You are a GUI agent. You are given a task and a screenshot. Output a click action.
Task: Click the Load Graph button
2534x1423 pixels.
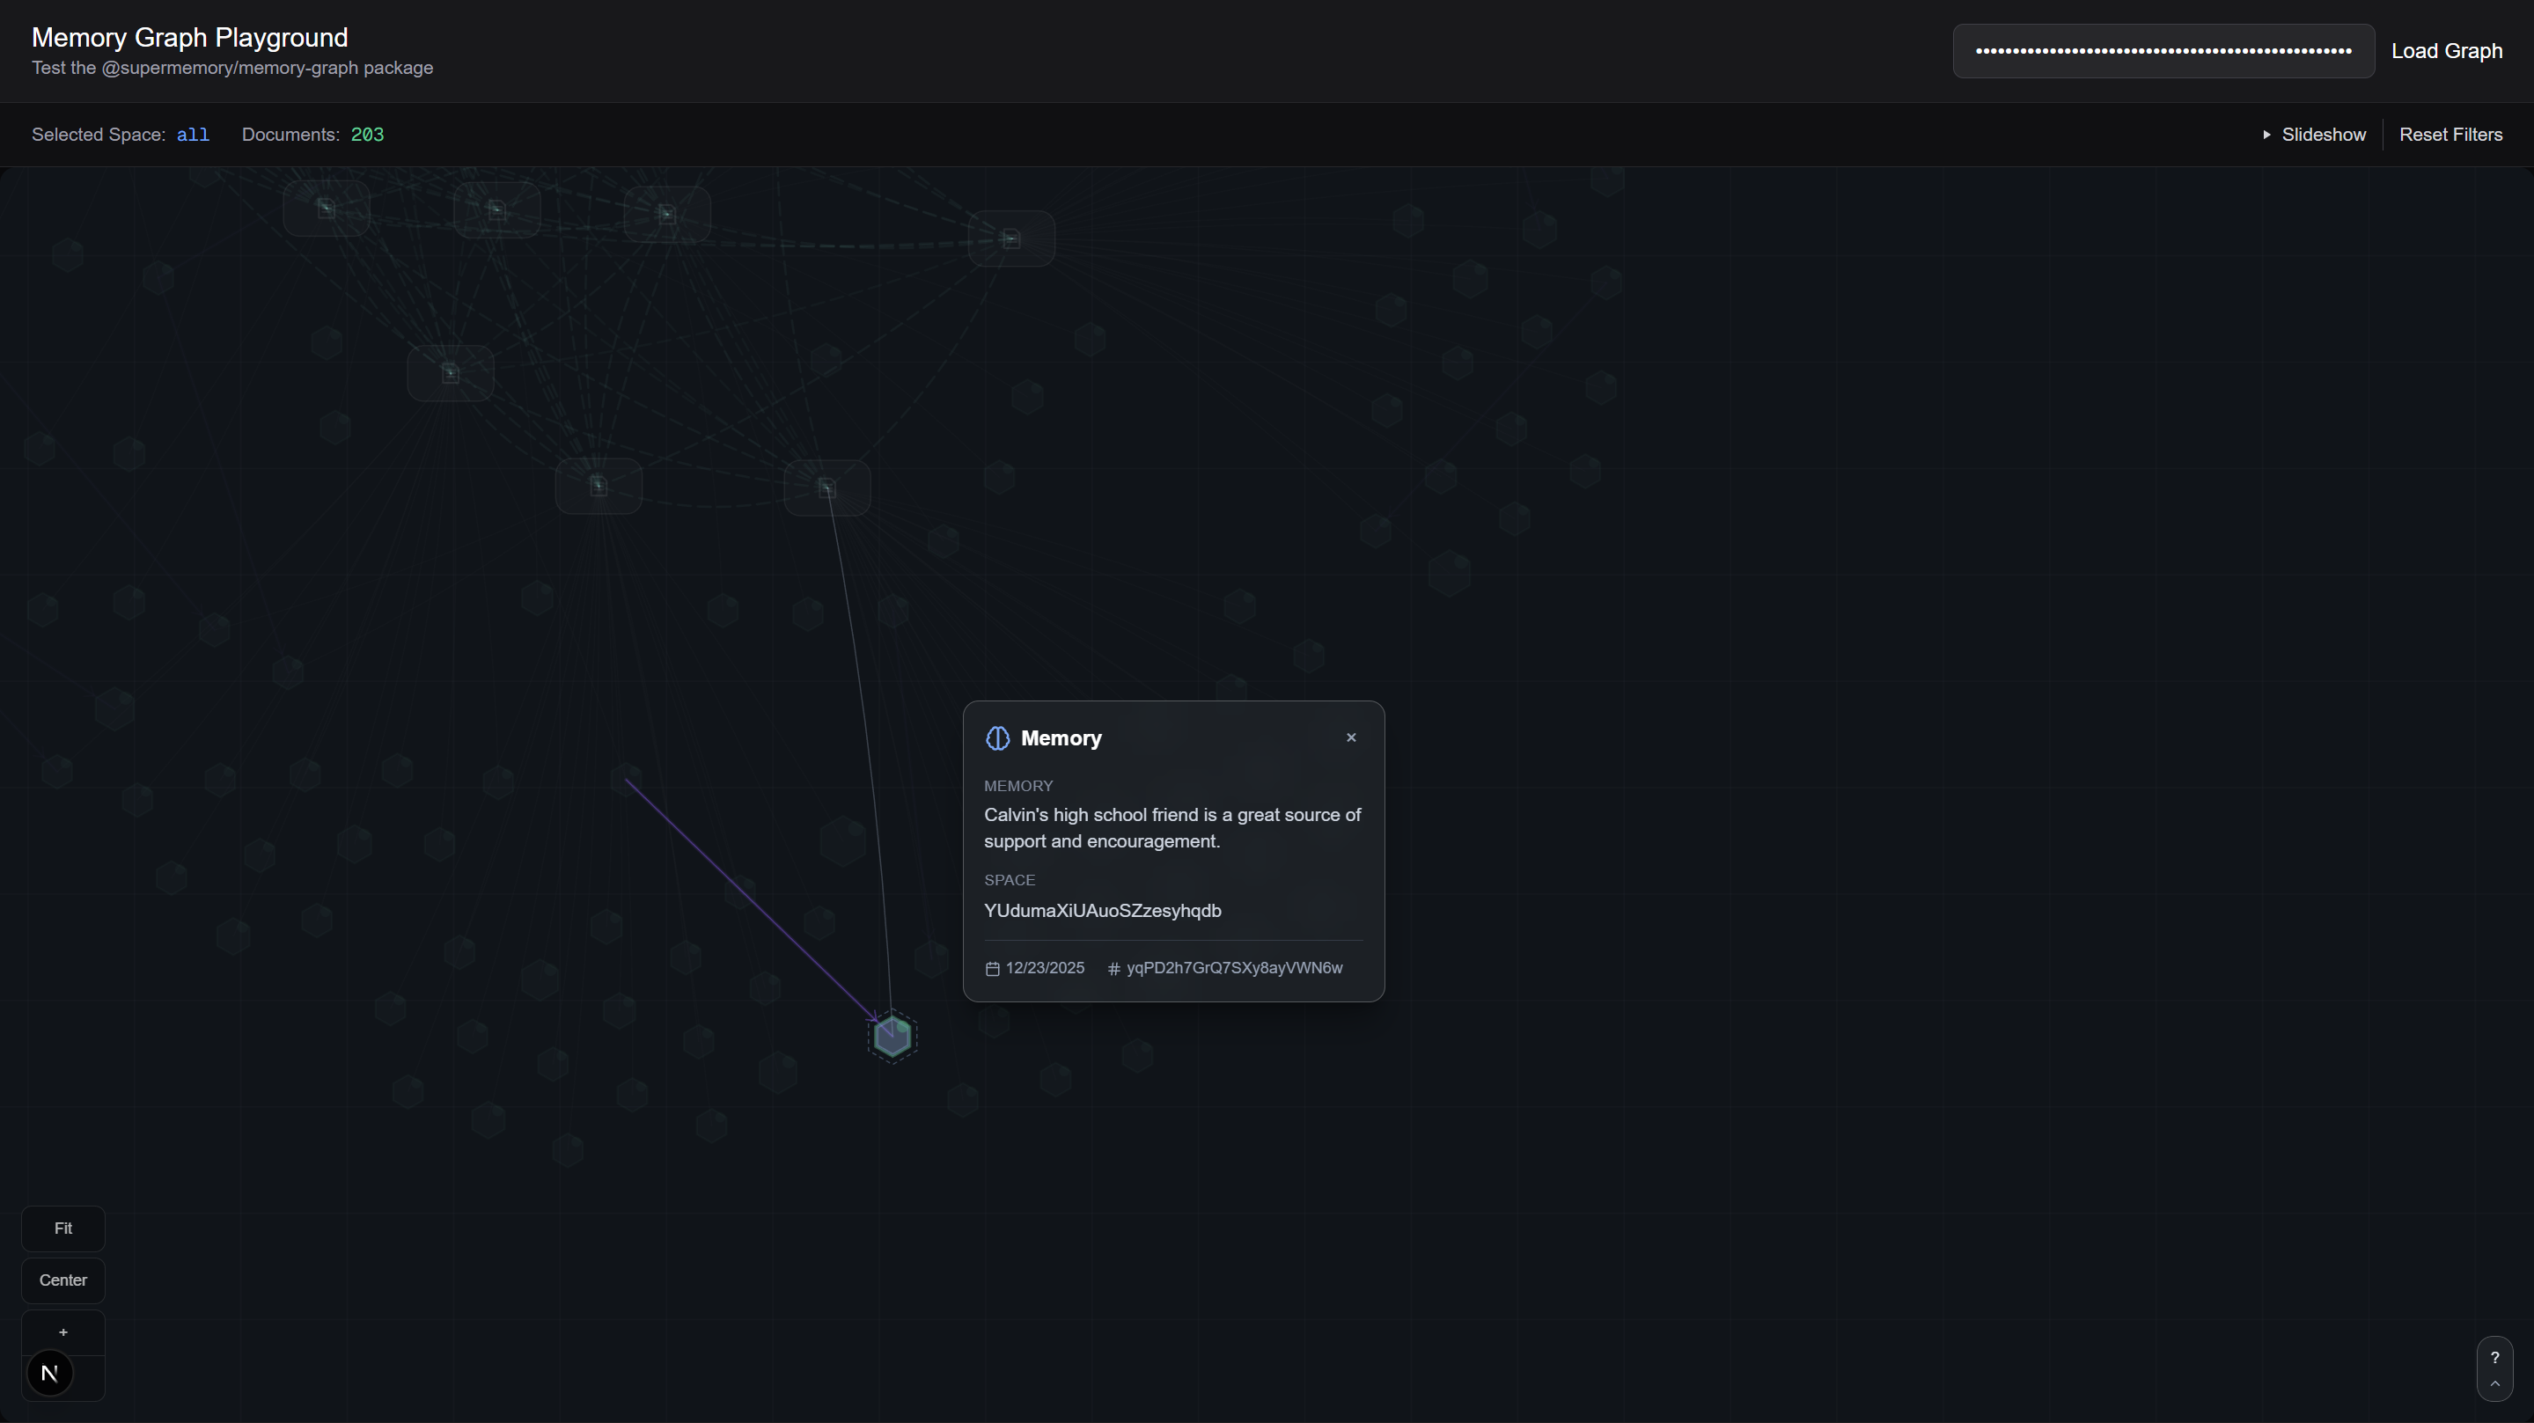coord(2445,51)
